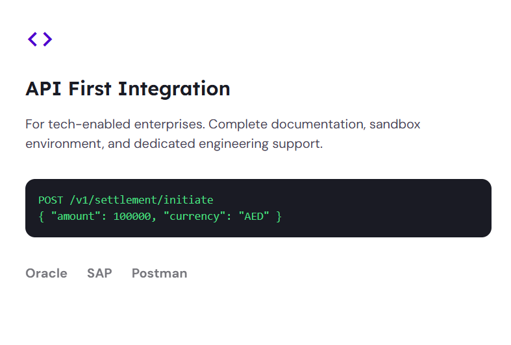Click the purple code brackets icon

(40, 39)
